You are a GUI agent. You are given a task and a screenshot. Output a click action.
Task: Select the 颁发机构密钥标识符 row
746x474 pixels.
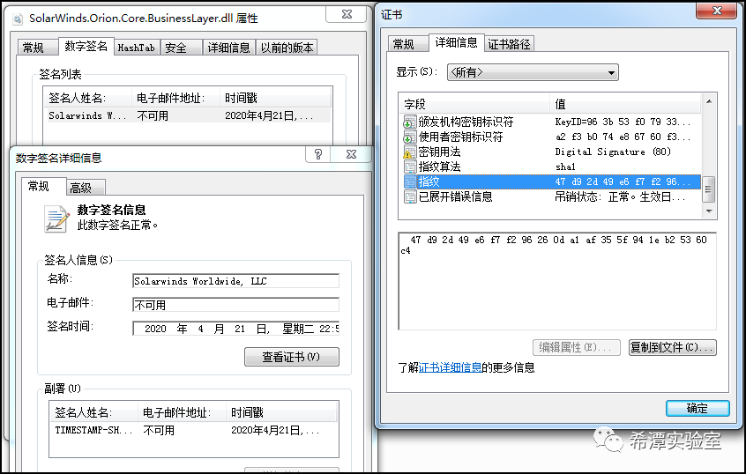point(551,122)
